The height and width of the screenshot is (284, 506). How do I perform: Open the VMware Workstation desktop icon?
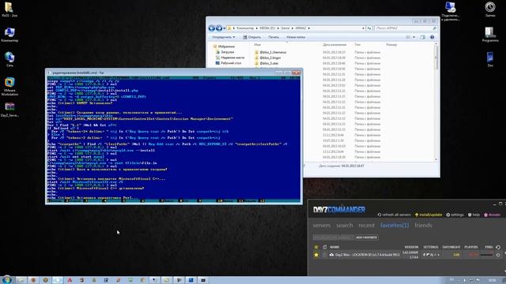[x=9, y=86]
